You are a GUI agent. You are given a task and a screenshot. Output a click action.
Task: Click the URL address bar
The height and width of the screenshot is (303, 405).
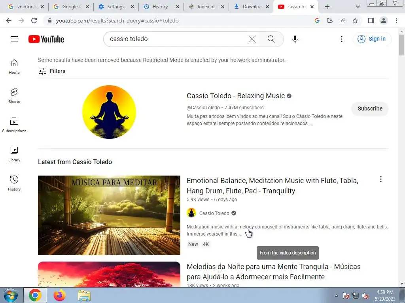coord(181,21)
